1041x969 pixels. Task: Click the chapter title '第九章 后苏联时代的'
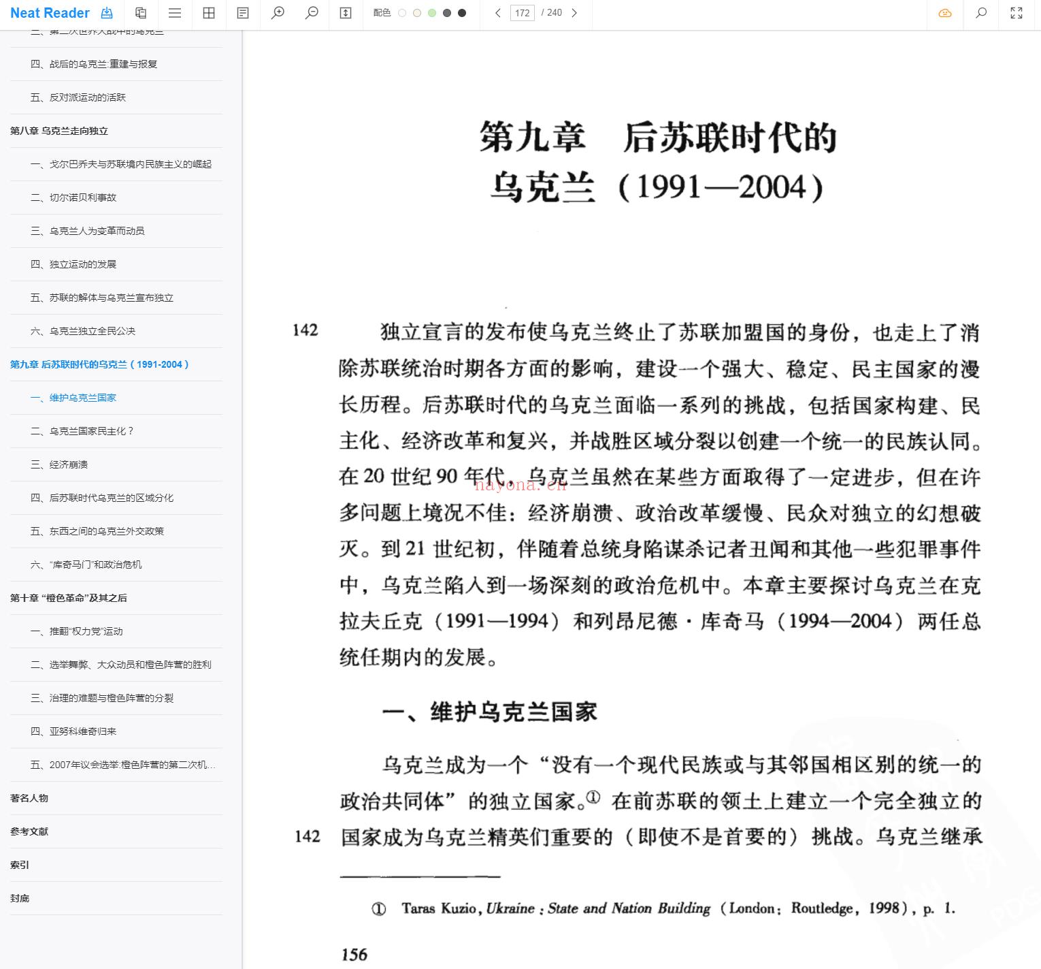(658, 138)
